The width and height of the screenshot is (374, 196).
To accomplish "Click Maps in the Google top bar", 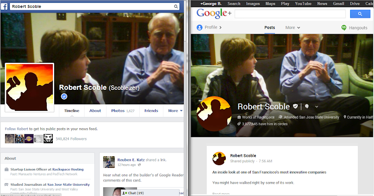I will [270, 4].
